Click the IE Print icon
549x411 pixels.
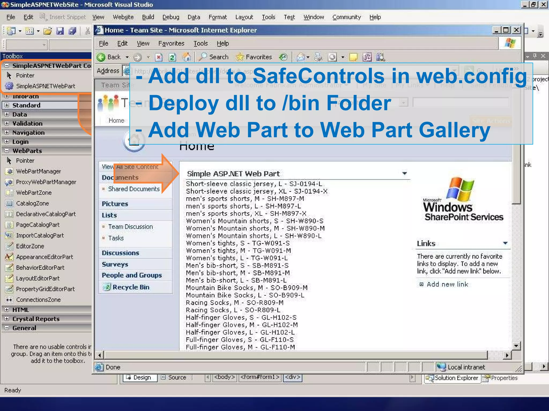click(x=318, y=57)
